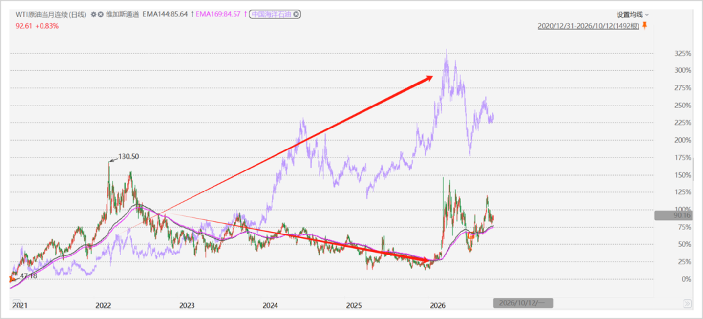Click the 2022 label on the time axis
Image resolution: width=703 pixels, height=319 pixels.
(103, 306)
